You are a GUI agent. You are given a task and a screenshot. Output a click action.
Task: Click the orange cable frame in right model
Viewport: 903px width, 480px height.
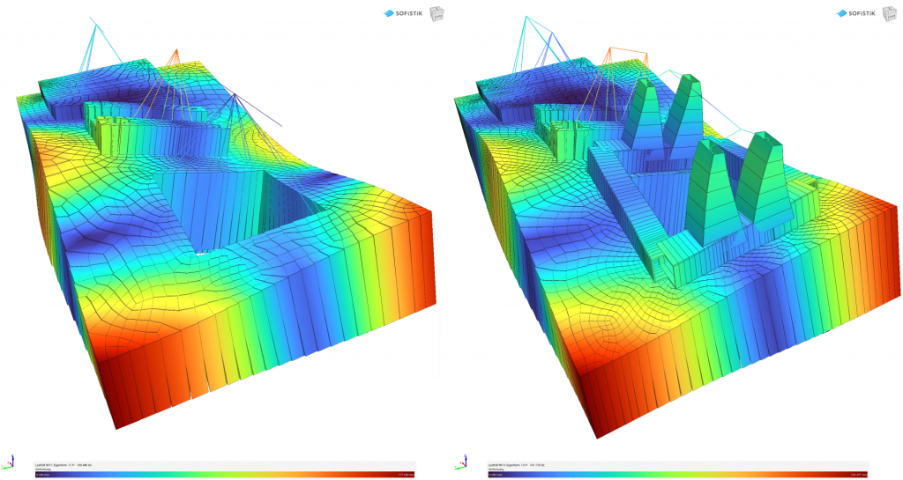pyautogui.click(x=628, y=53)
